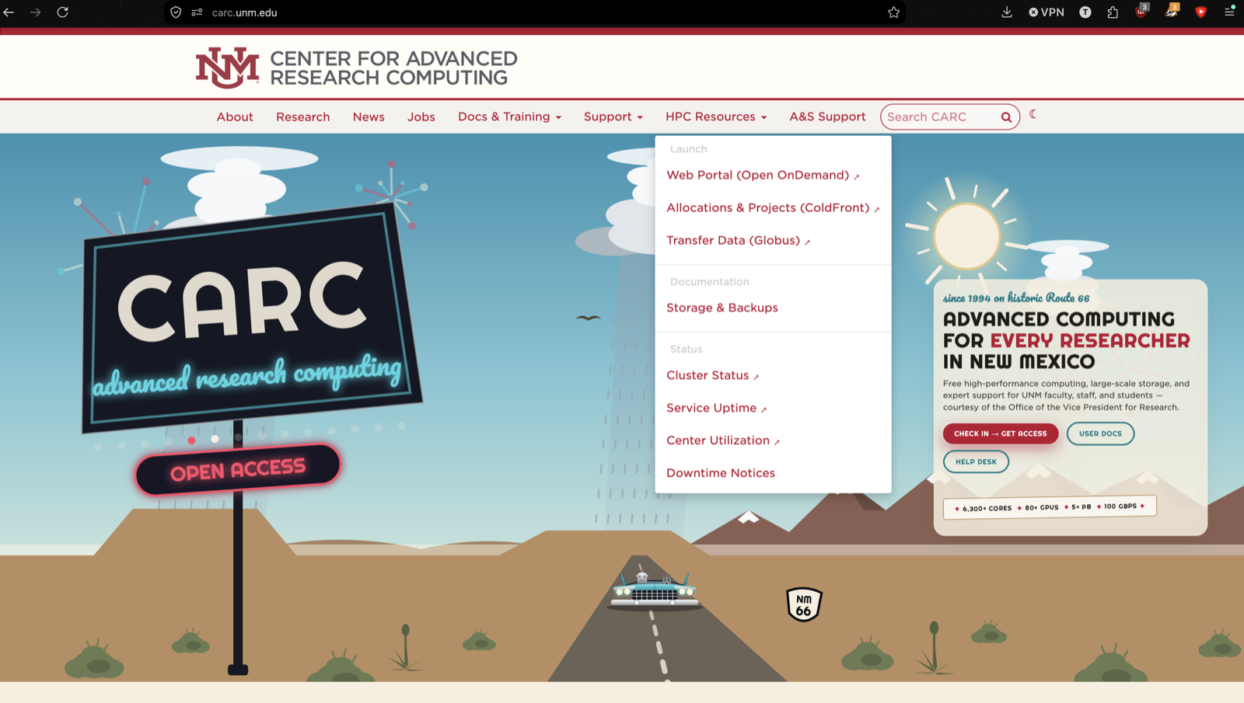Image resolution: width=1244 pixels, height=703 pixels.
Task: Click the Help Desk button
Action: click(x=976, y=461)
